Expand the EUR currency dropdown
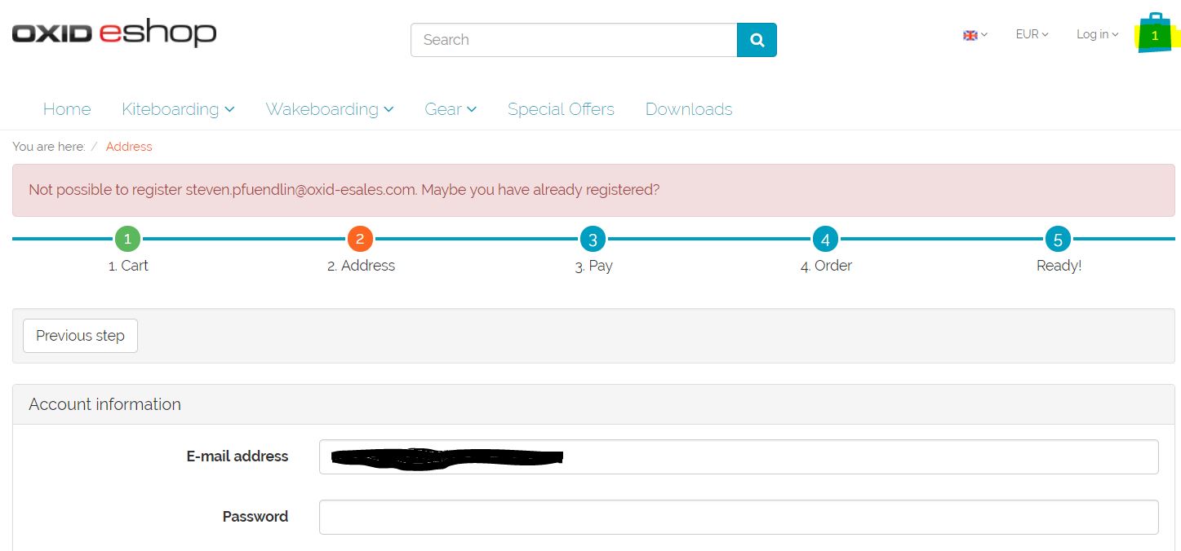Image resolution: width=1181 pixels, height=551 pixels. tap(1032, 34)
